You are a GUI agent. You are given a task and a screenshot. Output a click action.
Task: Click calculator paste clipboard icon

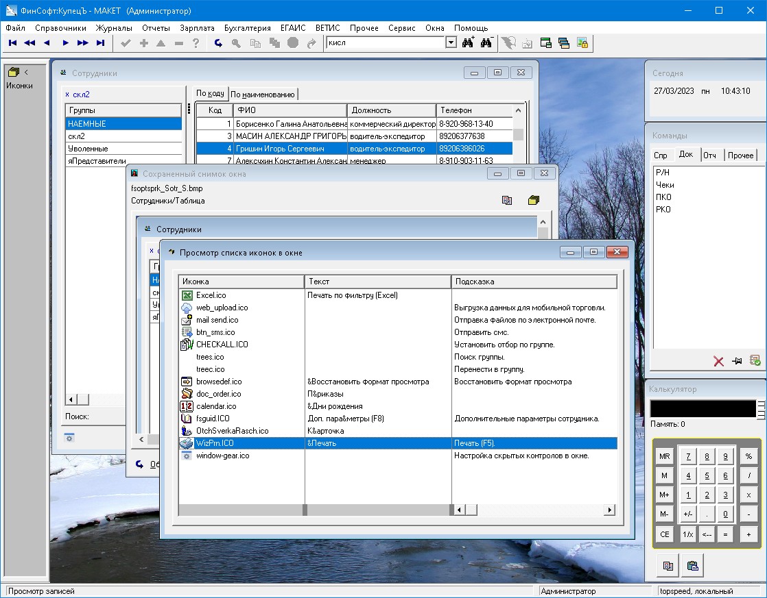point(692,566)
